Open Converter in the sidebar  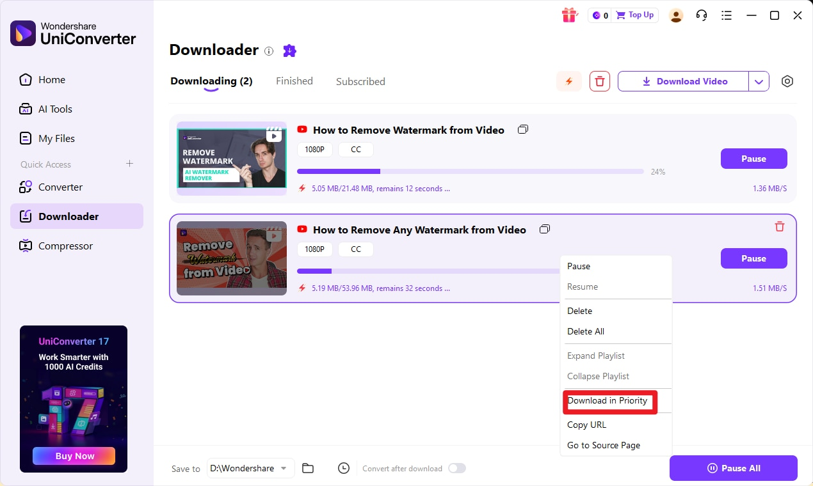tap(77, 187)
